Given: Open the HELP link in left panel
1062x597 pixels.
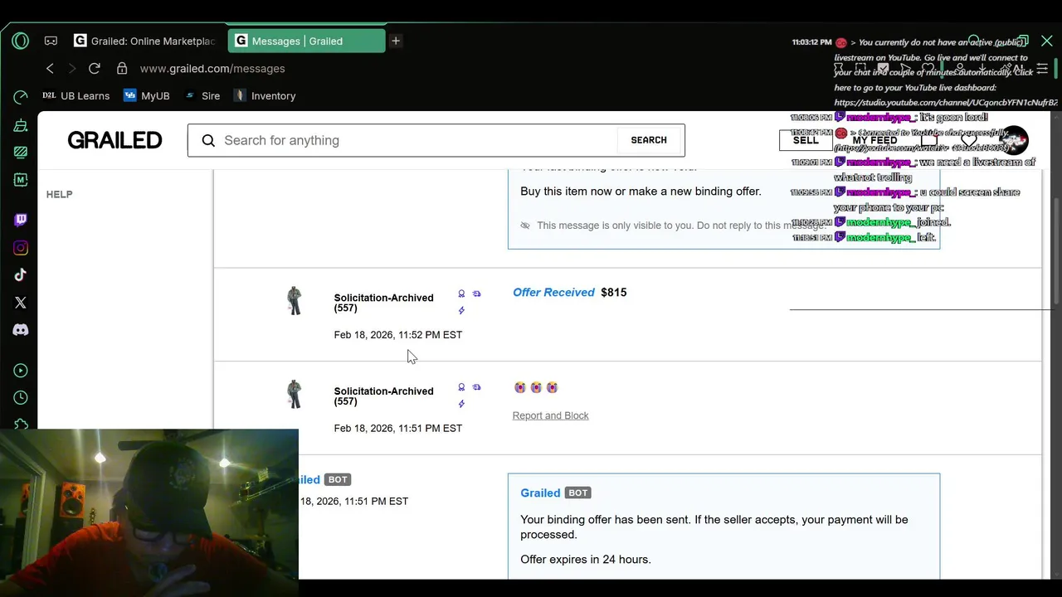Looking at the screenshot, I should click(x=59, y=194).
